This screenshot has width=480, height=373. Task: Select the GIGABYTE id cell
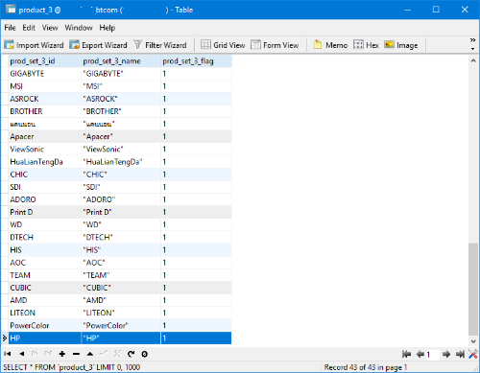pos(45,74)
